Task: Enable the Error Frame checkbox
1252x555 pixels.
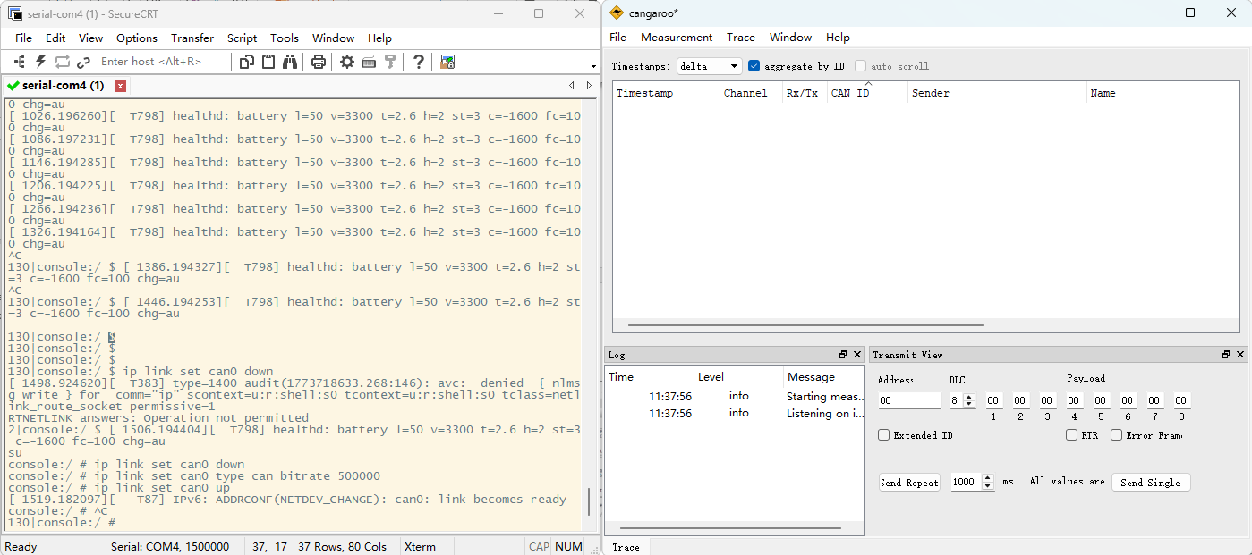Action: coord(1116,435)
